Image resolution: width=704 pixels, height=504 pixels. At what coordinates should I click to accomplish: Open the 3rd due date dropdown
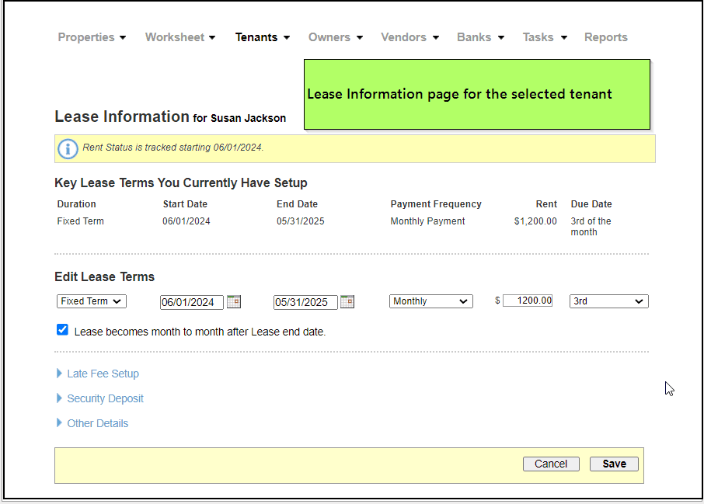pos(608,301)
